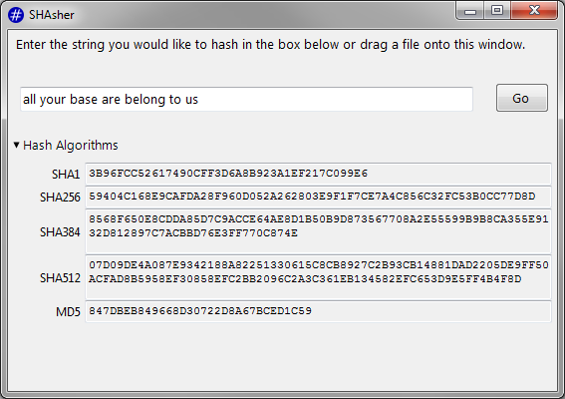Collapse the Hash Algorithms section
The width and height of the screenshot is (565, 399).
tap(16, 145)
